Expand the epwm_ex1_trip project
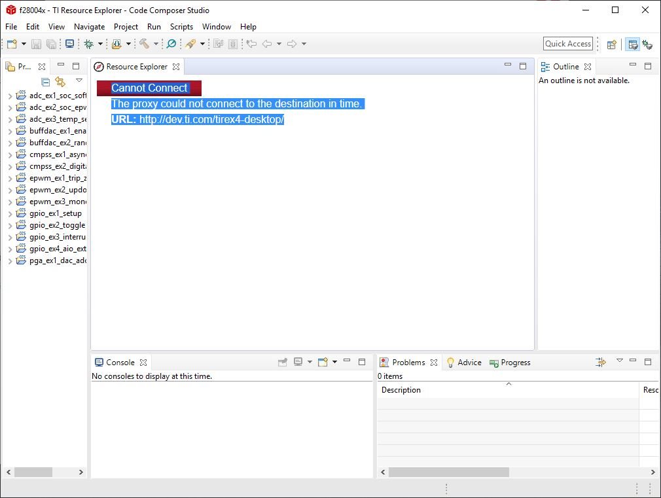661x498 pixels. coord(10,179)
